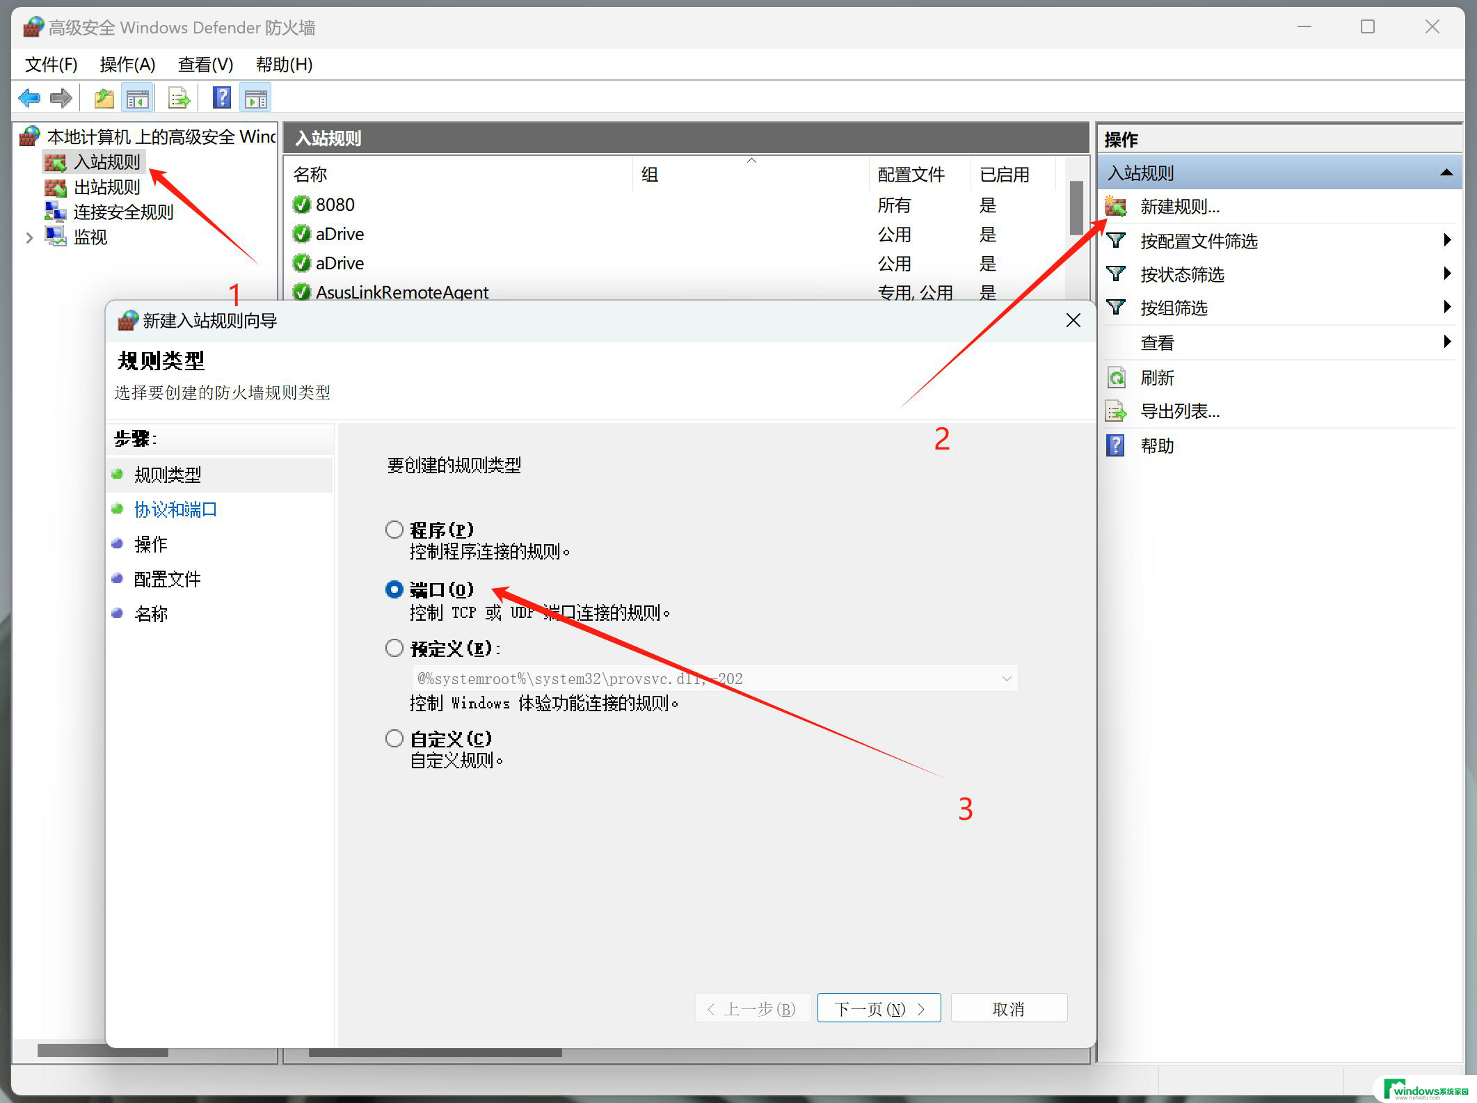Click the rule list vertical scrollbar thumb
This screenshot has width=1477, height=1103.
pos(1076,207)
